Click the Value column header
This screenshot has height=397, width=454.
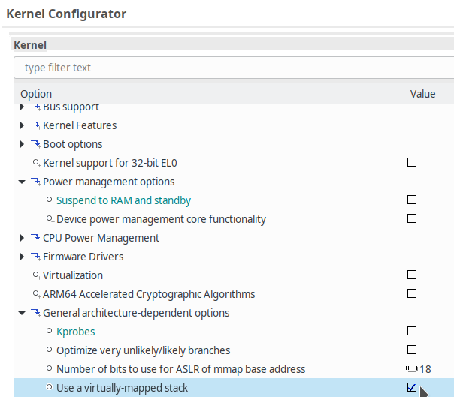click(425, 94)
